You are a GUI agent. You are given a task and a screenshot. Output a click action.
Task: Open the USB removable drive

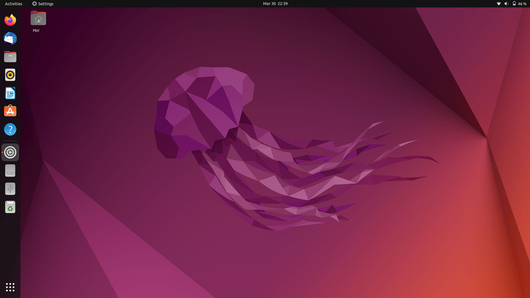point(10,189)
